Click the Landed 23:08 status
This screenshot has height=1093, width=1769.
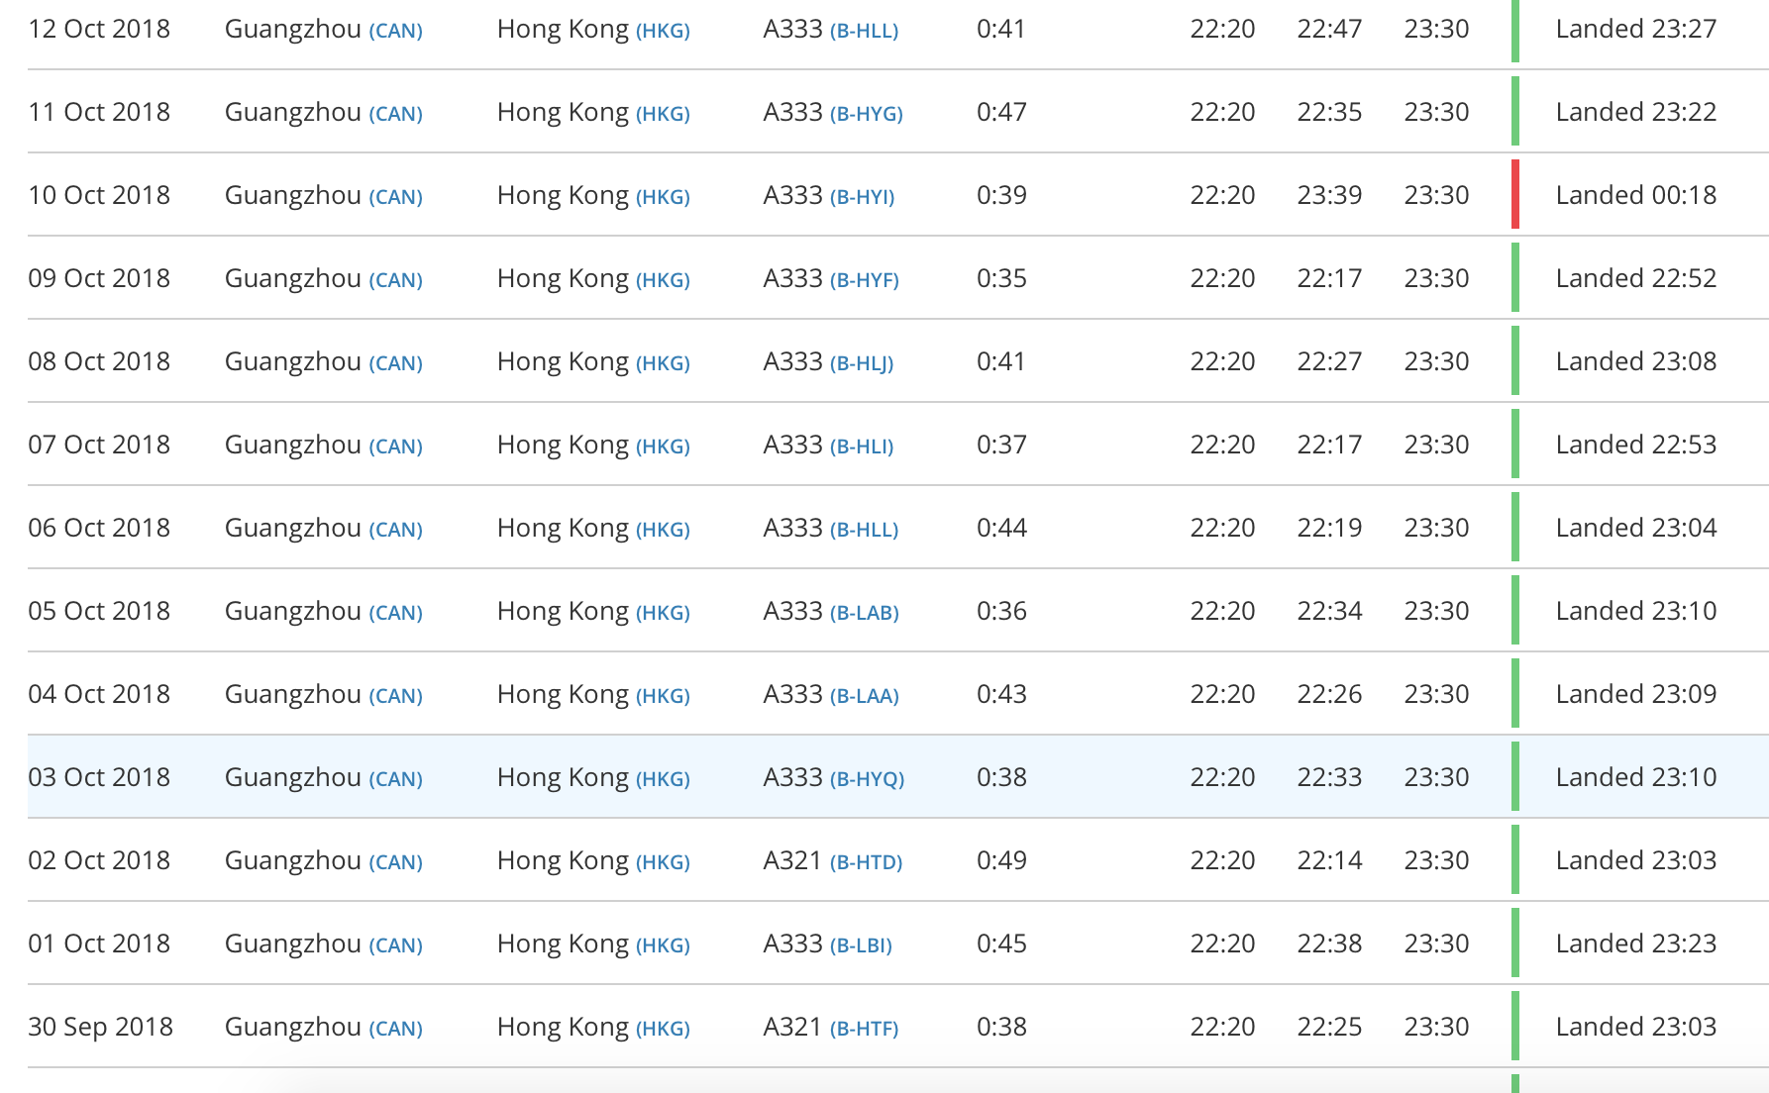point(1636,361)
